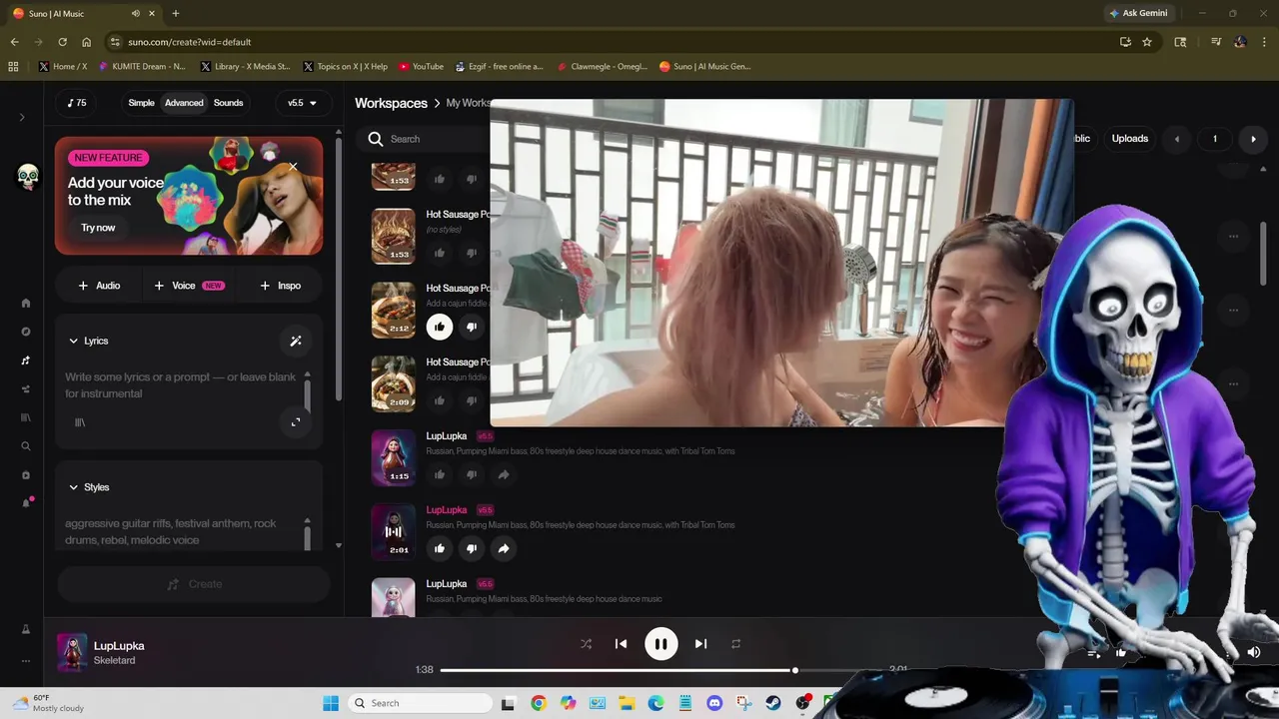Open the Hot Sausage 1:53 song thumbnail
Viewport: 1279px width, 719px height.
coord(393,236)
